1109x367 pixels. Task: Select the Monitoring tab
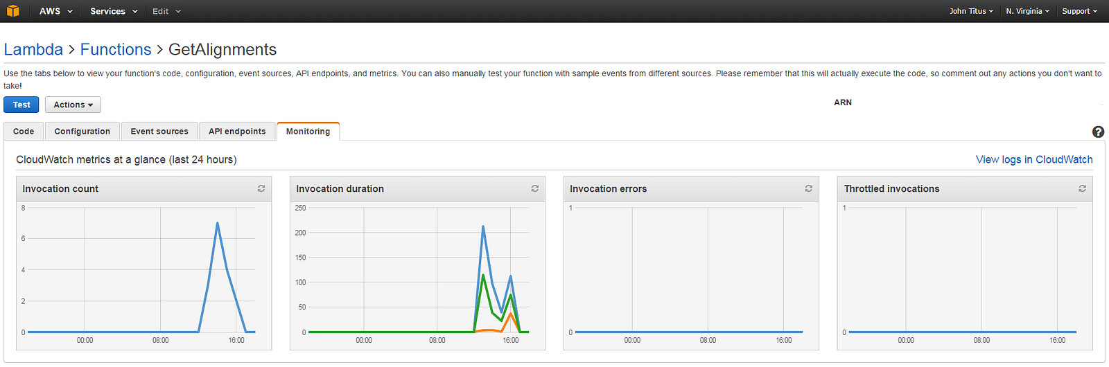click(308, 131)
